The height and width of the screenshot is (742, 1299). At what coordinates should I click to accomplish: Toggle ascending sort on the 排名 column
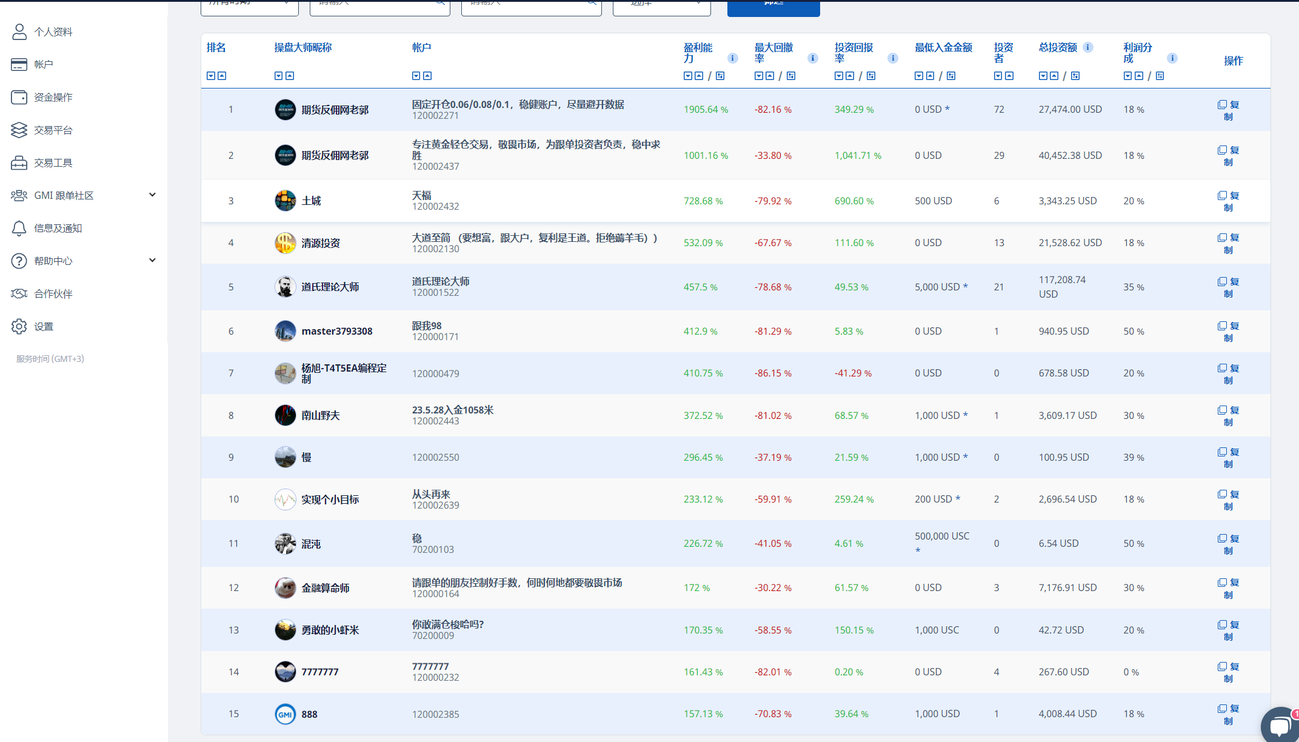click(x=222, y=75)
